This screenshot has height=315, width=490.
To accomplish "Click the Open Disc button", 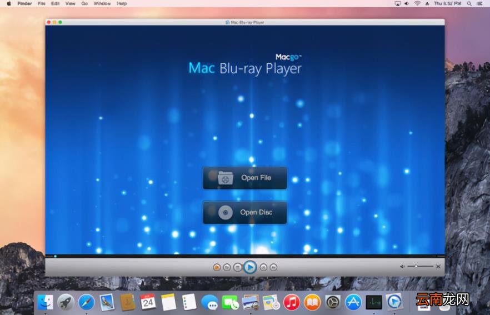I will [244, 212].
